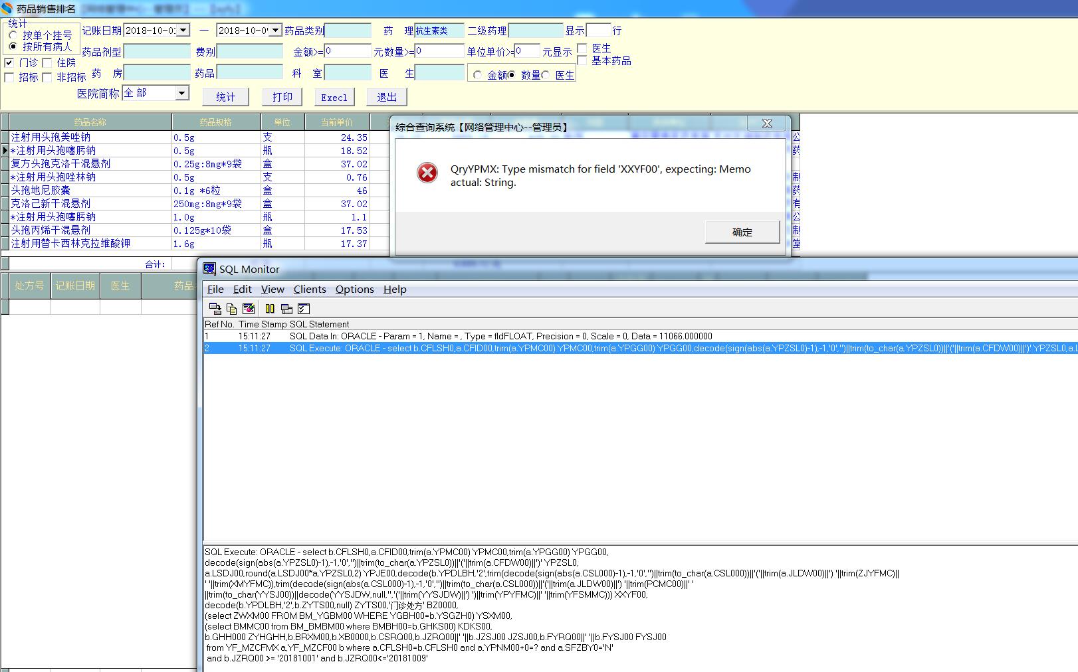
Task: Click the 医生 input field
Action: point(440,72)
